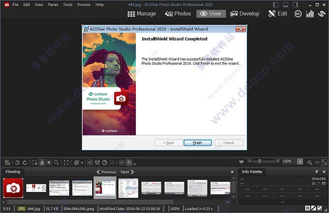Switch to Photos mode

point(178,14)
